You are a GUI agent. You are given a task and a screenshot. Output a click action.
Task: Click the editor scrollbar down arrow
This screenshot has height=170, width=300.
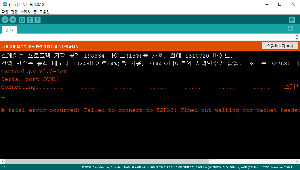pyautogui.click(x=297, y=38)
